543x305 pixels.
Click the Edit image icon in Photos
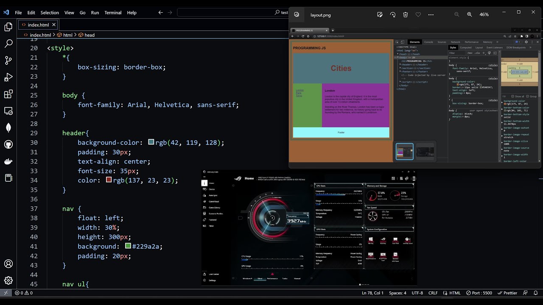pyautogui.click(x=380, y=14)
